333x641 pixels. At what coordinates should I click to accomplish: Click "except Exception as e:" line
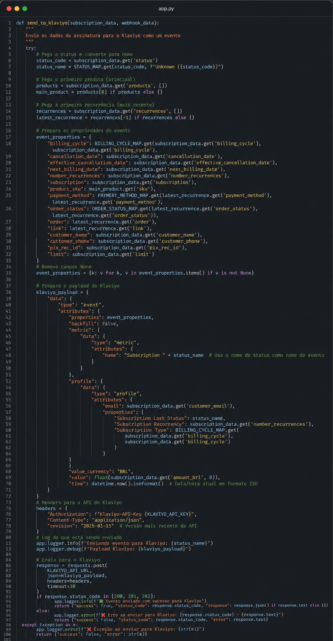pyautogui.click(x=50, y=625)
